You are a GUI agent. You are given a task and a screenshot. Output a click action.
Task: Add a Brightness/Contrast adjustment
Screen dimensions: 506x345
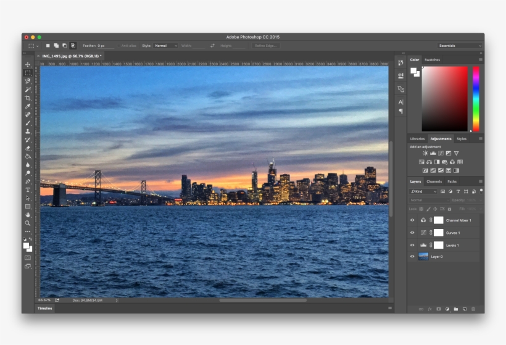click(425, 153)
